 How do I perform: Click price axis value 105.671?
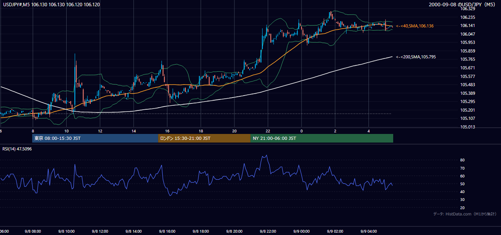[468, 68]
